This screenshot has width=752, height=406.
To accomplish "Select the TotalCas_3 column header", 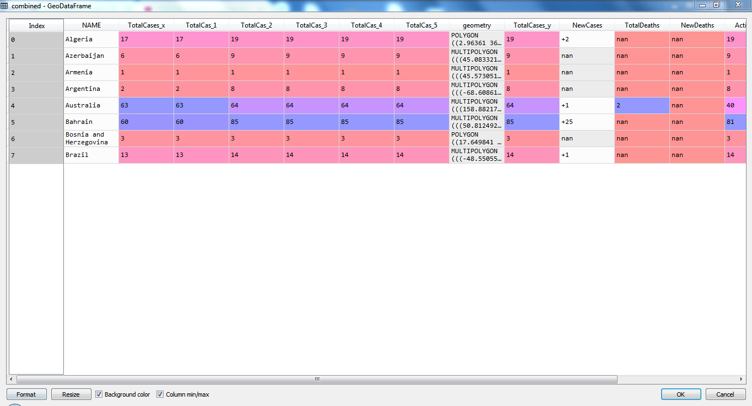I will tap(312, 25).
